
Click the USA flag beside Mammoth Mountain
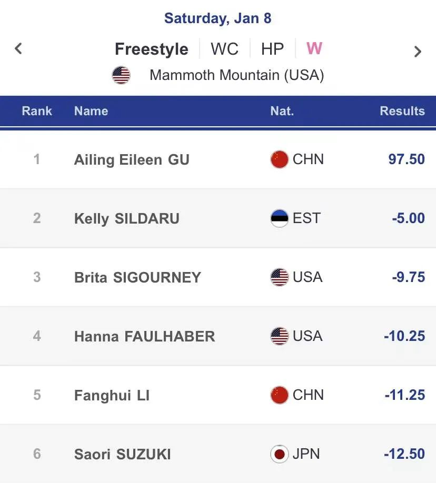pyautogui.click(x=121, y=75)
